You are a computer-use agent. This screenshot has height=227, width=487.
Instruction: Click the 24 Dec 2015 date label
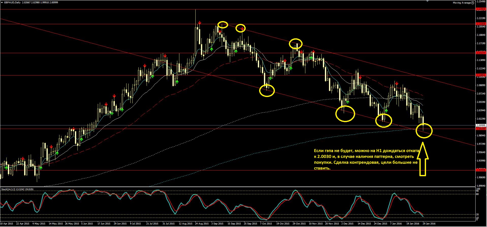[x=381, y=224]
